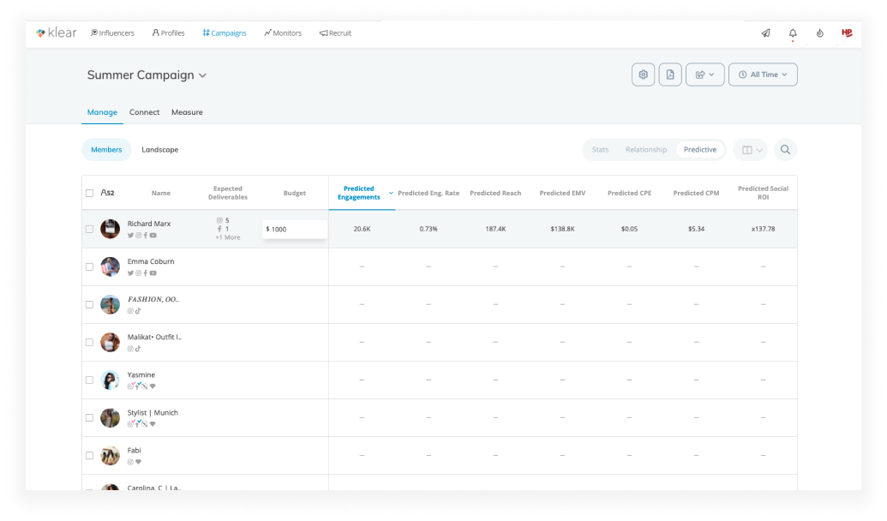887x521 pixels.
Task: Click Richard Marx's YouTube icon
Action: coord(153,236)
